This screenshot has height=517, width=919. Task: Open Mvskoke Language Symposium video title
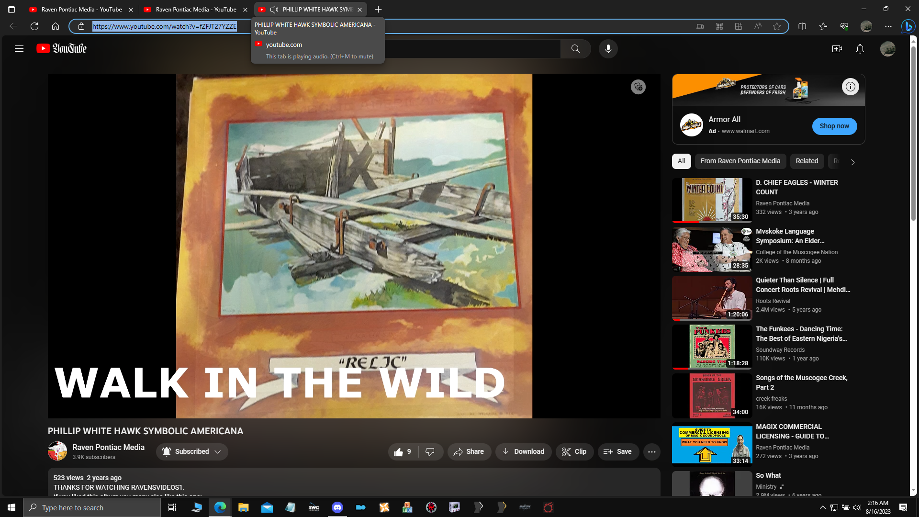click(x=790, y=236)
